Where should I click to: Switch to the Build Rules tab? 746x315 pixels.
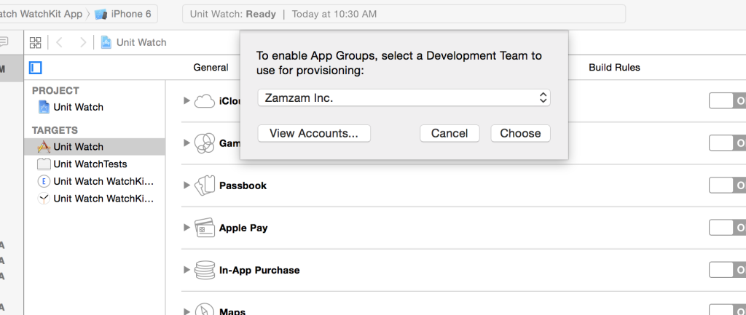point(614,68)
